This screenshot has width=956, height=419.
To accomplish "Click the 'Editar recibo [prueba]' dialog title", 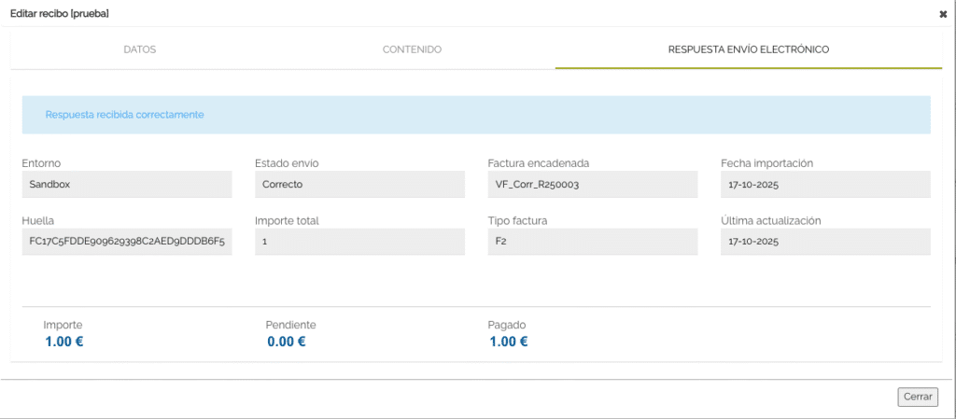I will tap(58, 14).
